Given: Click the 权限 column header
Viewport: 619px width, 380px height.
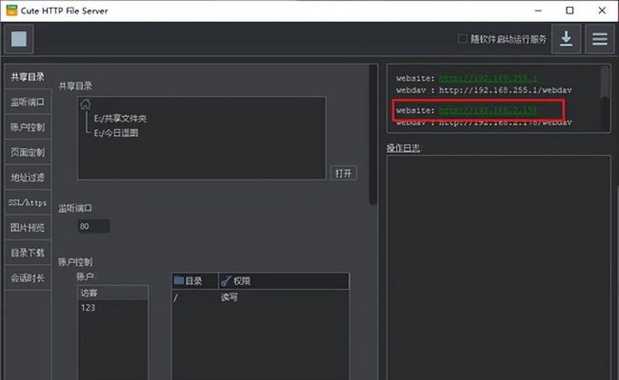Looking at the screenshot, I should 284,281.
